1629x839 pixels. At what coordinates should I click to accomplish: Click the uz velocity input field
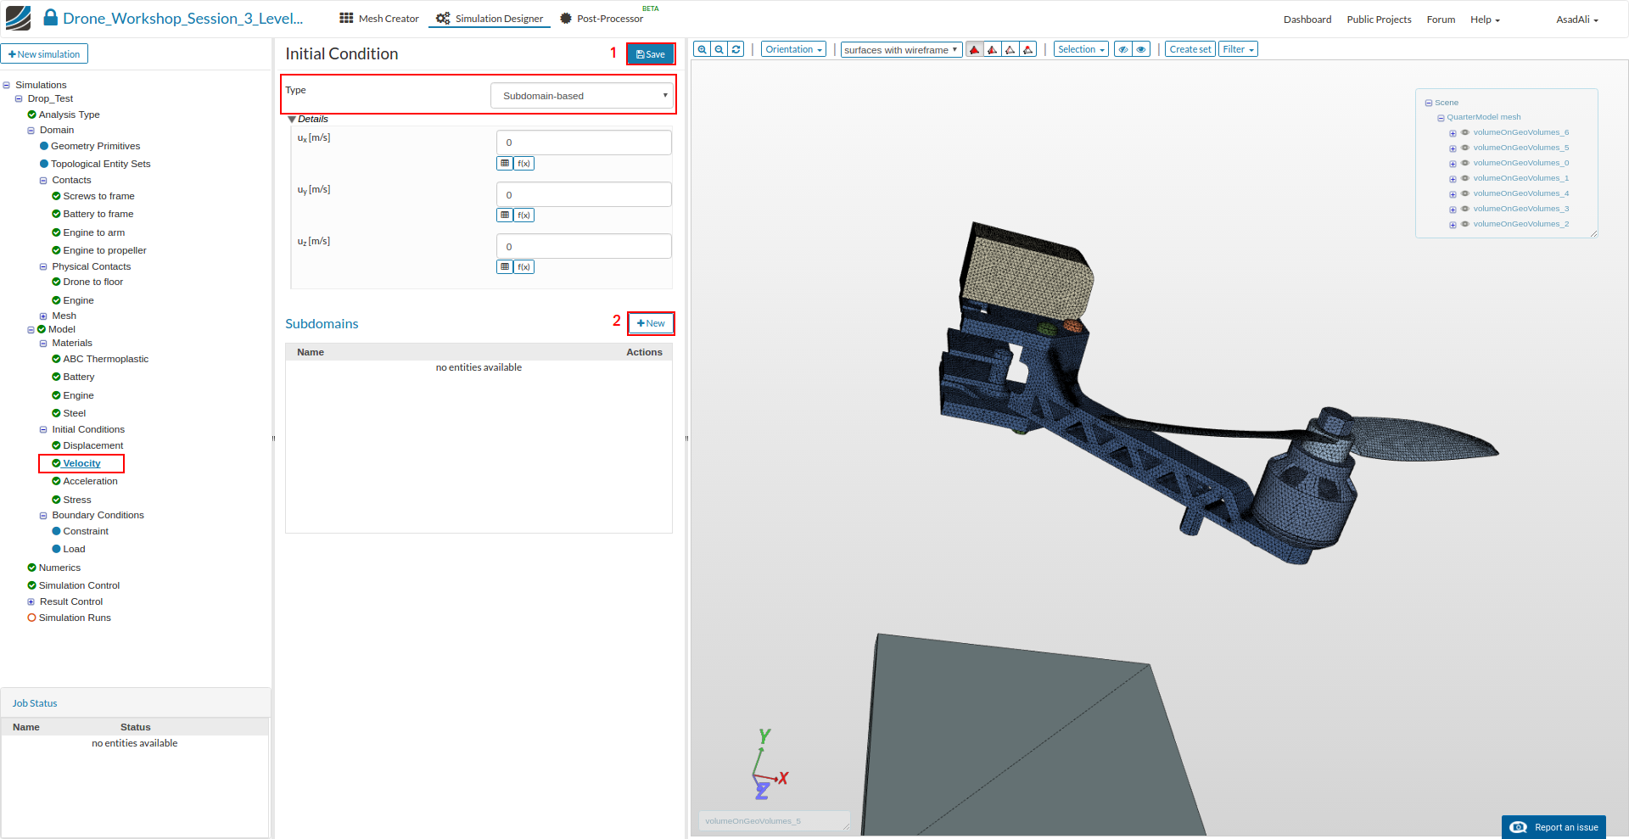point(584,246)
